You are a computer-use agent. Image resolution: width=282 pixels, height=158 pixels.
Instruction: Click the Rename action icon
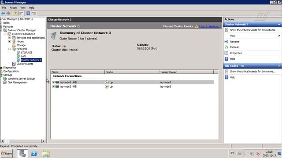point(226,42)
